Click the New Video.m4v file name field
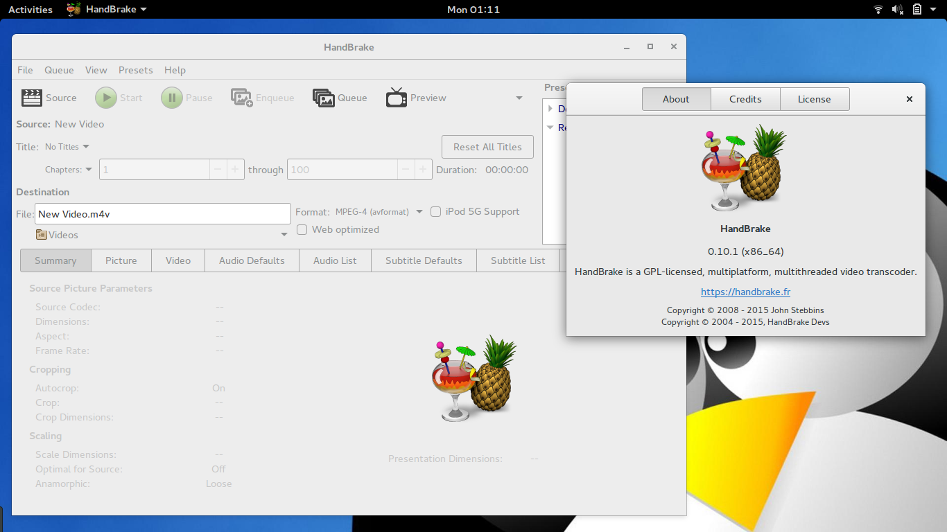This screenshot has height=532, width=947. (163, 214)
